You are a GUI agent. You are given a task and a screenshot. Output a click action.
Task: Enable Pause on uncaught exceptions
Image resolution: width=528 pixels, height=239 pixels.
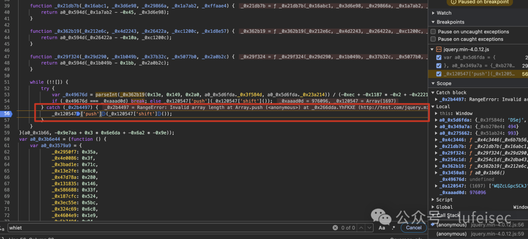433,32
